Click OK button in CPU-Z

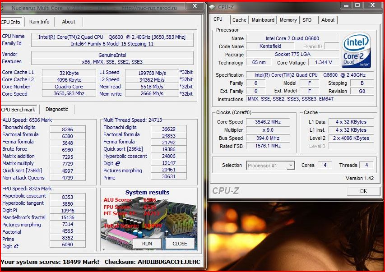[x=363, y=191]
